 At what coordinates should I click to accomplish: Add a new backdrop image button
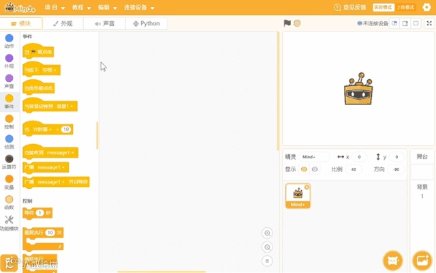(x=422, y=261)
